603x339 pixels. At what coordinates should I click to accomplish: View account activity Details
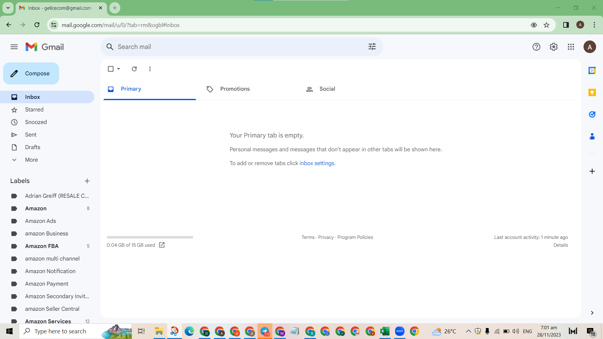click(x=561, y=245)
